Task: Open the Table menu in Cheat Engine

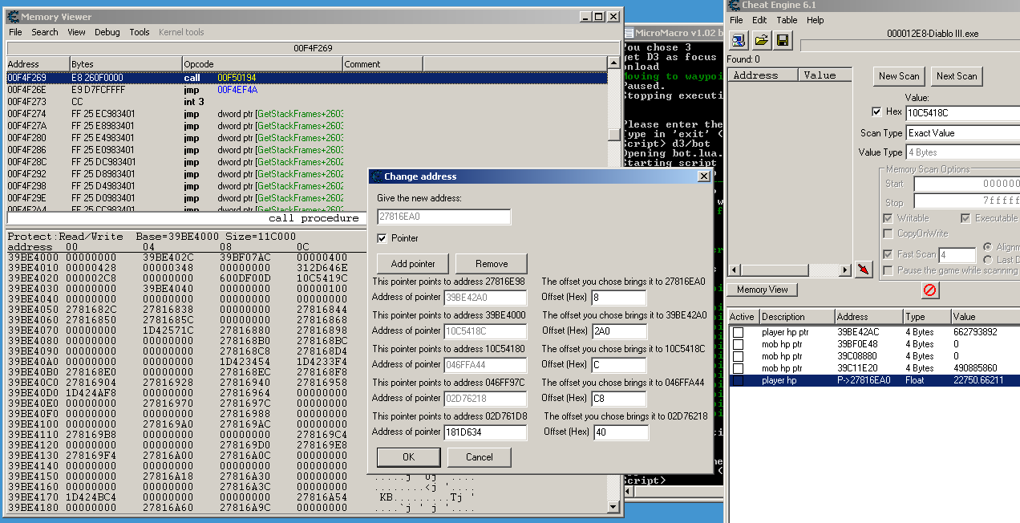Action: pos(787,20)
